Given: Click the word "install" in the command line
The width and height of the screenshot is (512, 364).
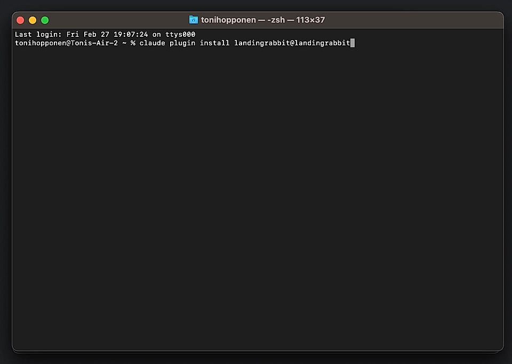Looking at the screenshot, I should click(x=214, y=43).
